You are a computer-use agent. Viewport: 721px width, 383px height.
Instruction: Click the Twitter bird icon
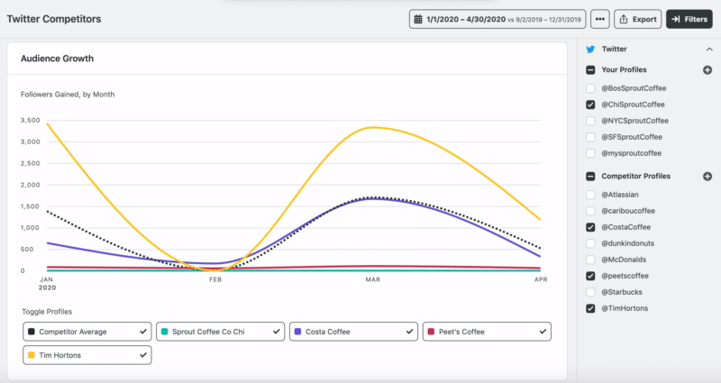(590, 50)
